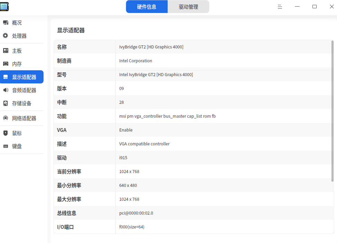The width and height of the screenshot is (337, 243).
Task: Click the VGA compatible controller value
Action: [x=144, y=144]
